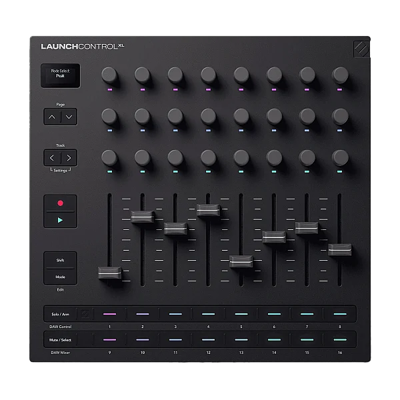Toggle button 15 in Mute/Select row
The image size is (400, 400).
[307, 340]
